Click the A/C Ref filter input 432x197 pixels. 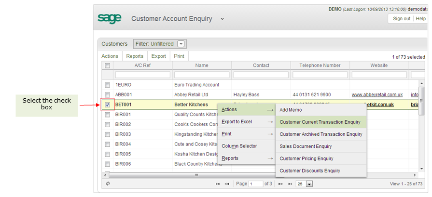coord(143,75)
